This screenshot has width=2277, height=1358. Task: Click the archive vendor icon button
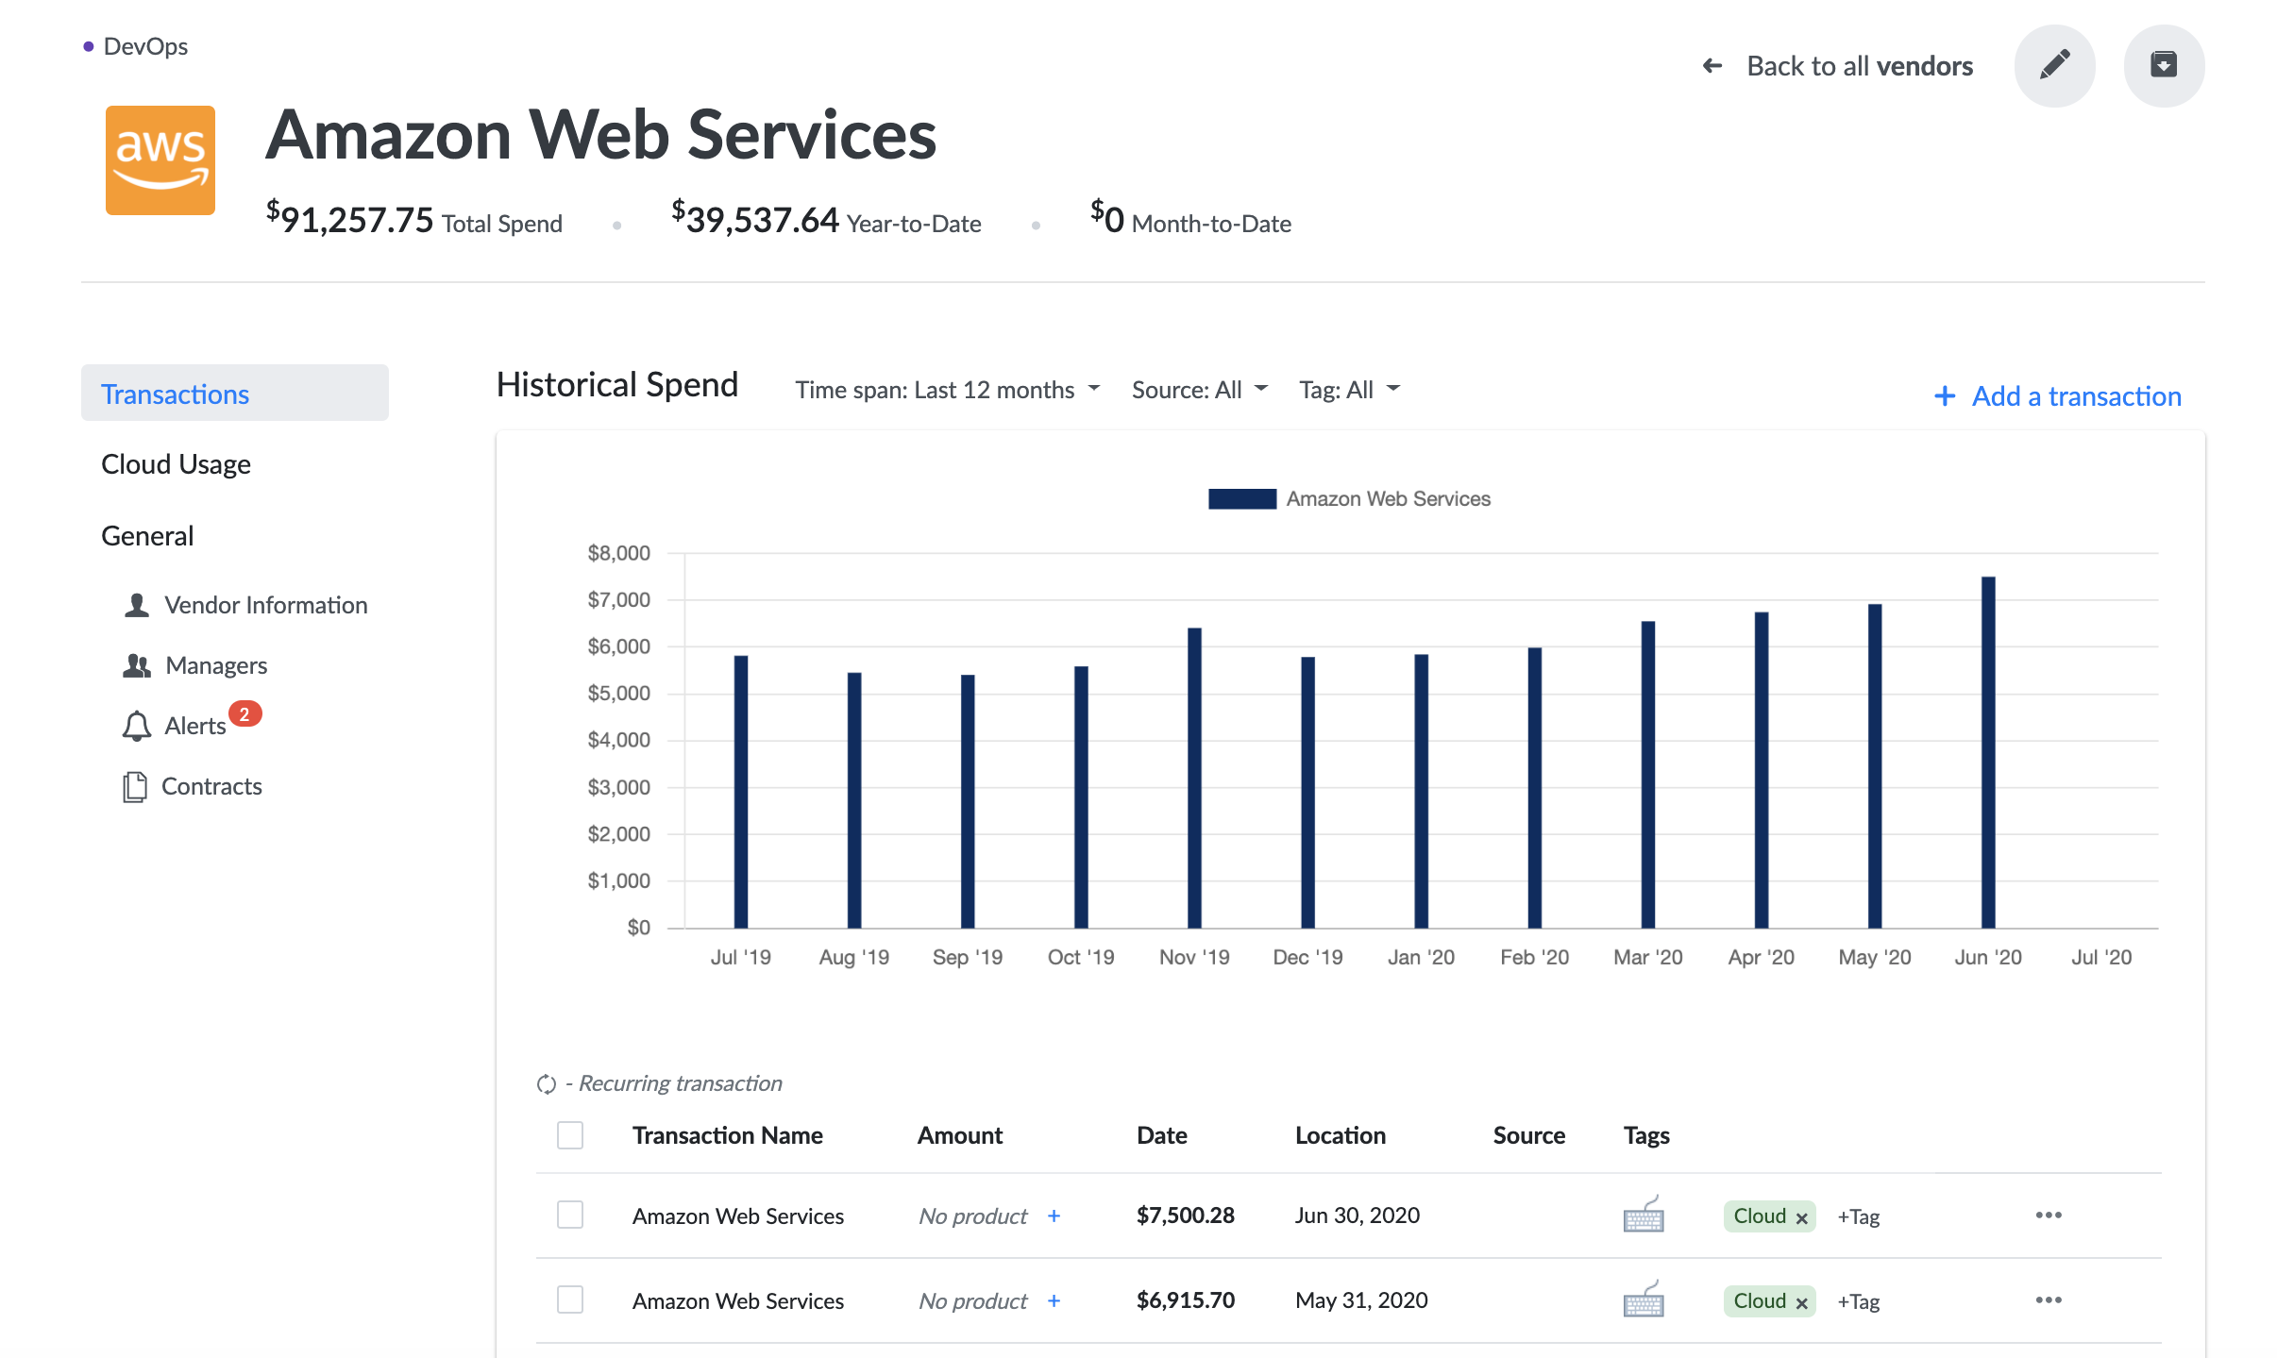[x=2164, y=65]
